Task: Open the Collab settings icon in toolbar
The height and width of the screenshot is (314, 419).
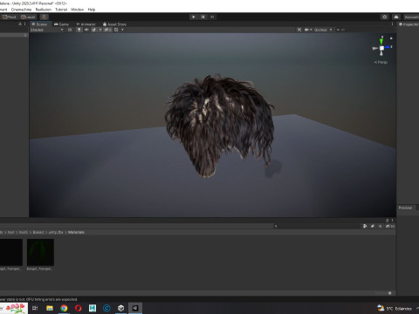Action: coord(385,17)
